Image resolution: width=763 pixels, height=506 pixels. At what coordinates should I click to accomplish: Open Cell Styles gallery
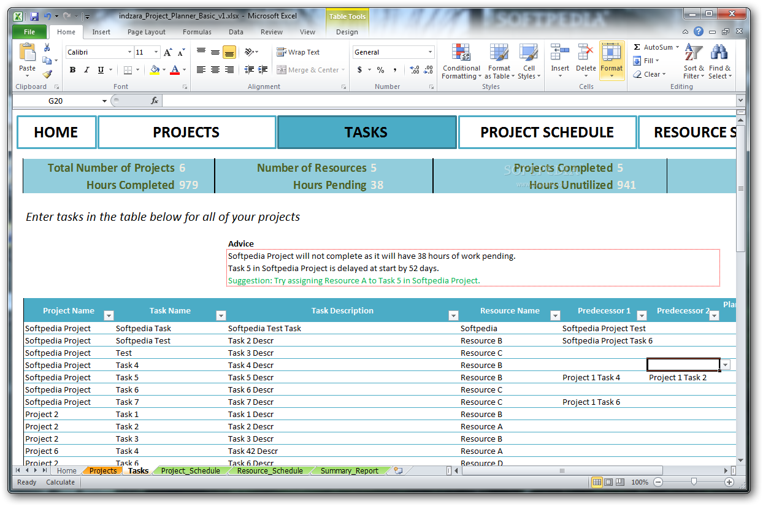529,61
